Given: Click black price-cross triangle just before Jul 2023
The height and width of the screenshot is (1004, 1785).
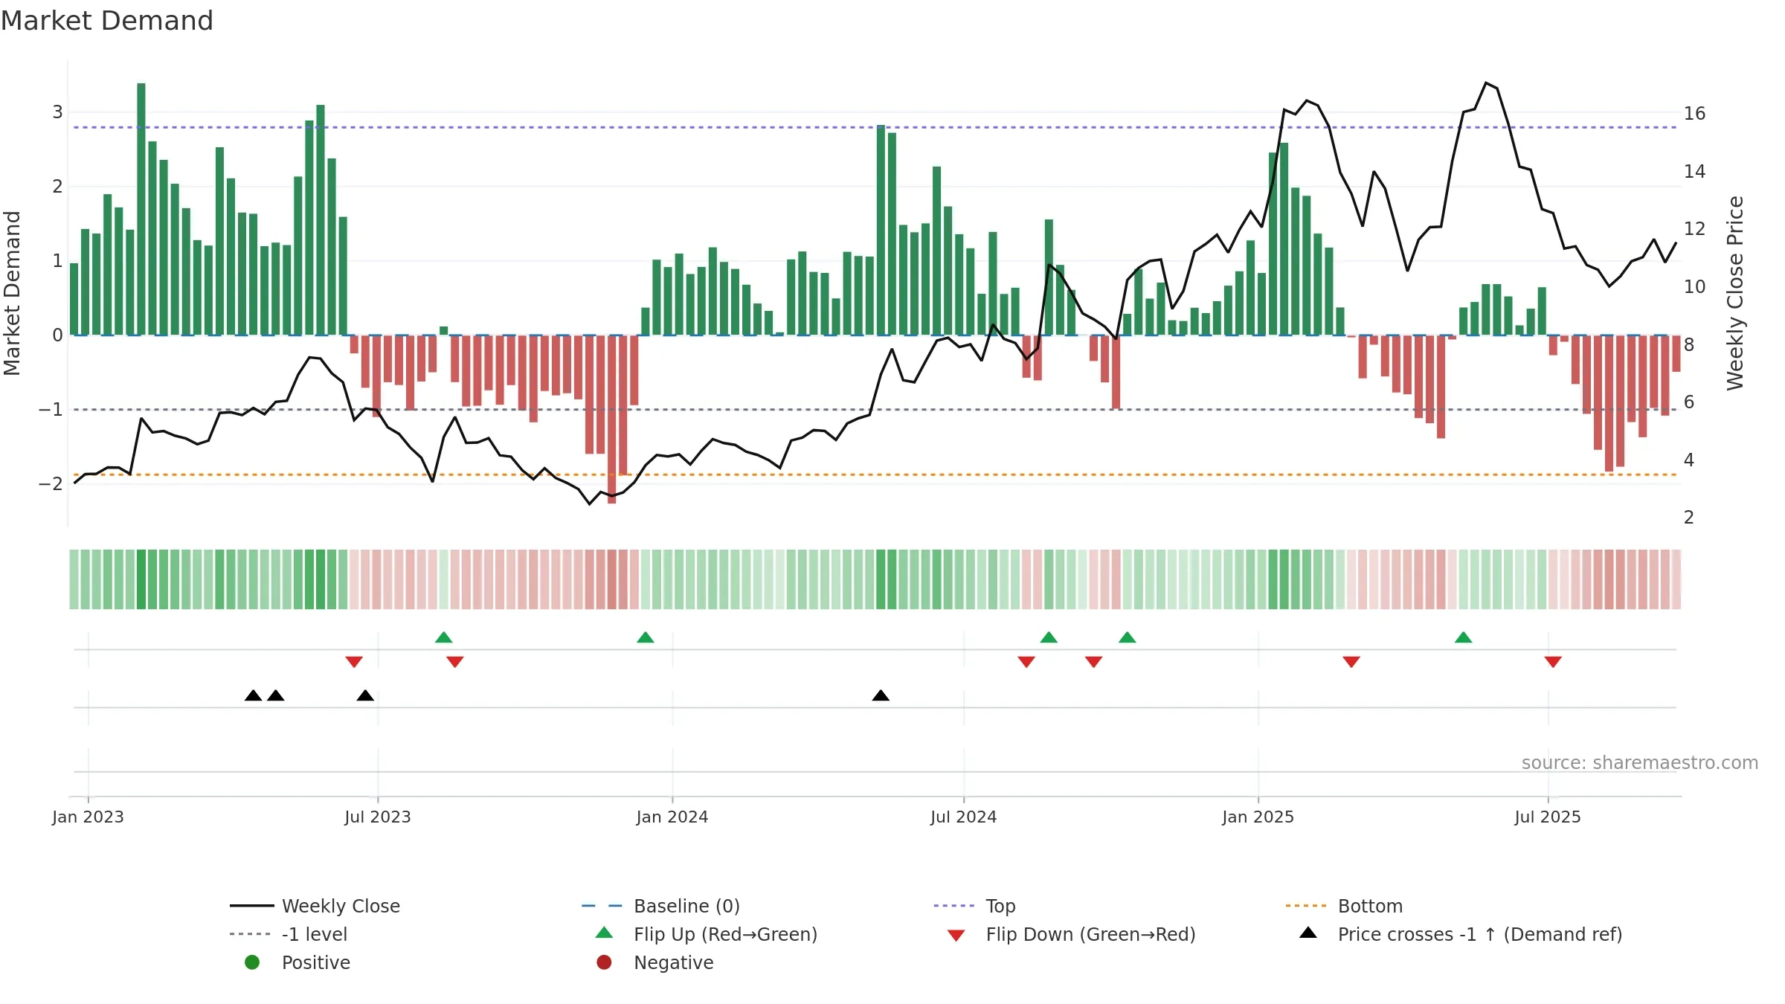Looking at the screenshot, I should pos(365,695).
